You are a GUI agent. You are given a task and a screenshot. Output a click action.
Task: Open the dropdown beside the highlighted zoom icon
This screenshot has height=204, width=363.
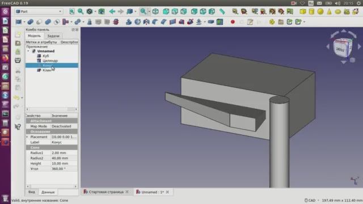click(x=149, y=11)
